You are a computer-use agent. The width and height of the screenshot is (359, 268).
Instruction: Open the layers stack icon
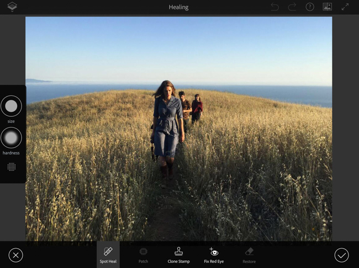pos(12,7)
